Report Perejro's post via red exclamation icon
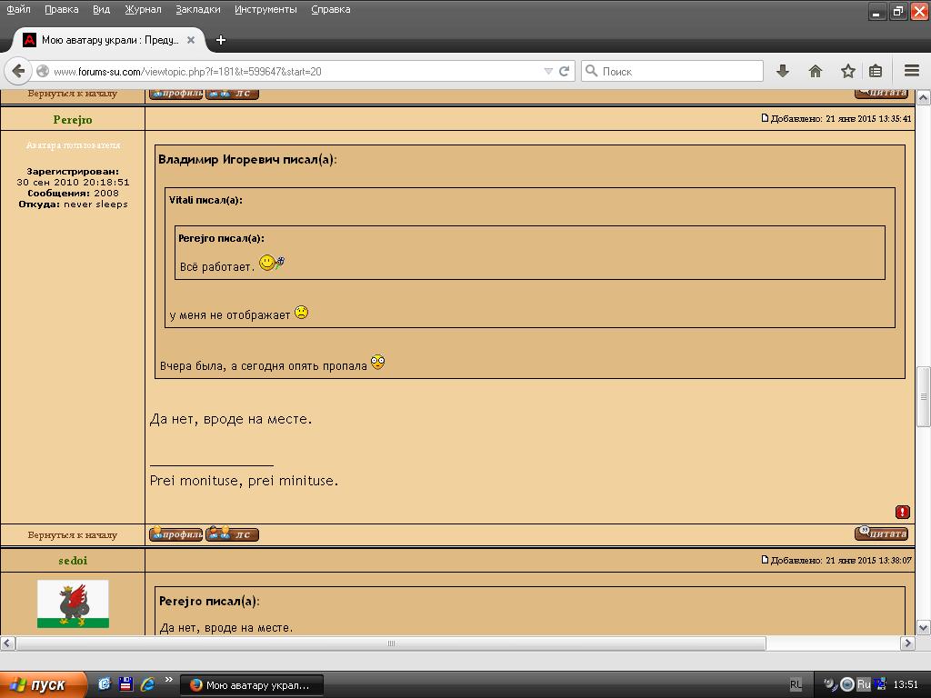This screenshot has height=698, width=931. 902,513
